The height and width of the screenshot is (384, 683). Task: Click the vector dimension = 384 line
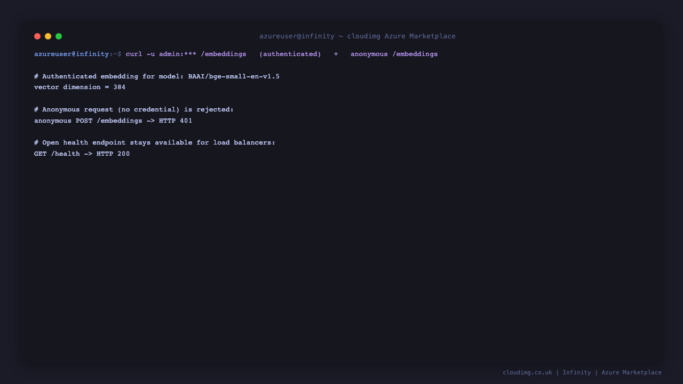coord(80,87)
